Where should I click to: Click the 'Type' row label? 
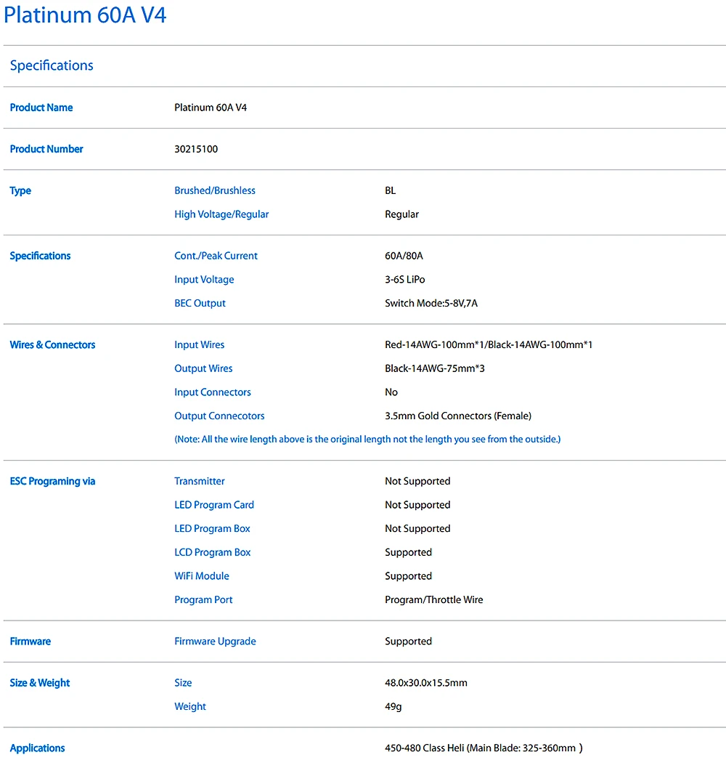tap(20, 191)
